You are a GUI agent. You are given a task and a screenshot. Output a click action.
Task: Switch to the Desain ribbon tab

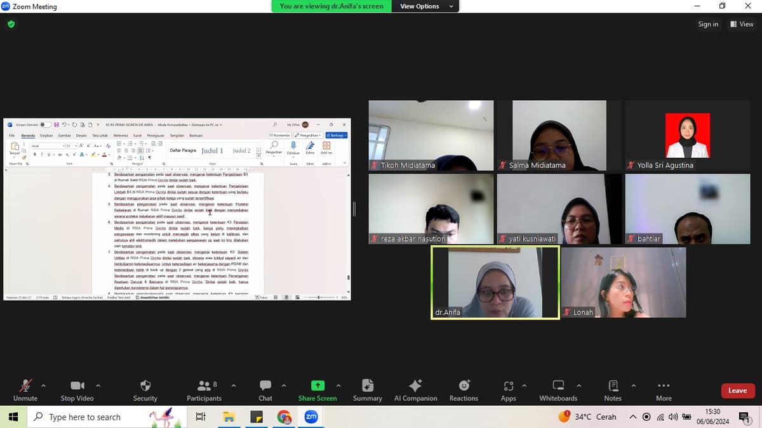[x=81, y=135]
